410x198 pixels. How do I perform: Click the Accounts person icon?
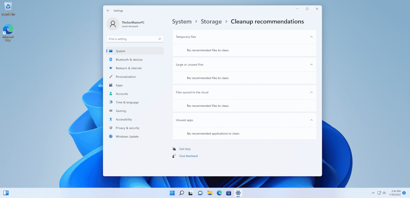click(x=111, y=94)
